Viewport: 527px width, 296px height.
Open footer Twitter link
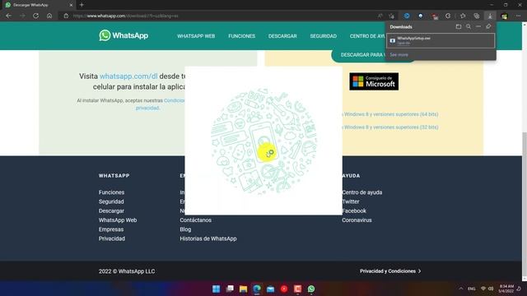351,201
